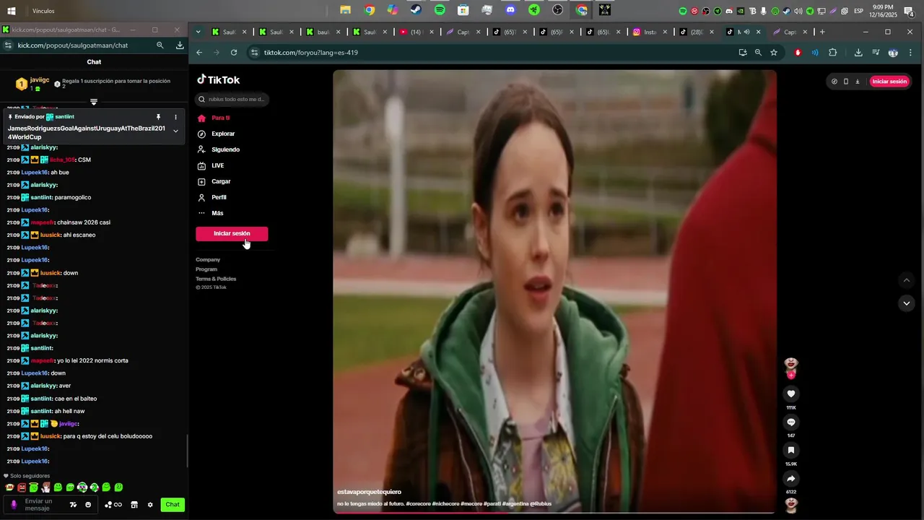Collapse the pinned message chevron
Image resolution: width=924 pixels, height=520 pixels.
175,131
